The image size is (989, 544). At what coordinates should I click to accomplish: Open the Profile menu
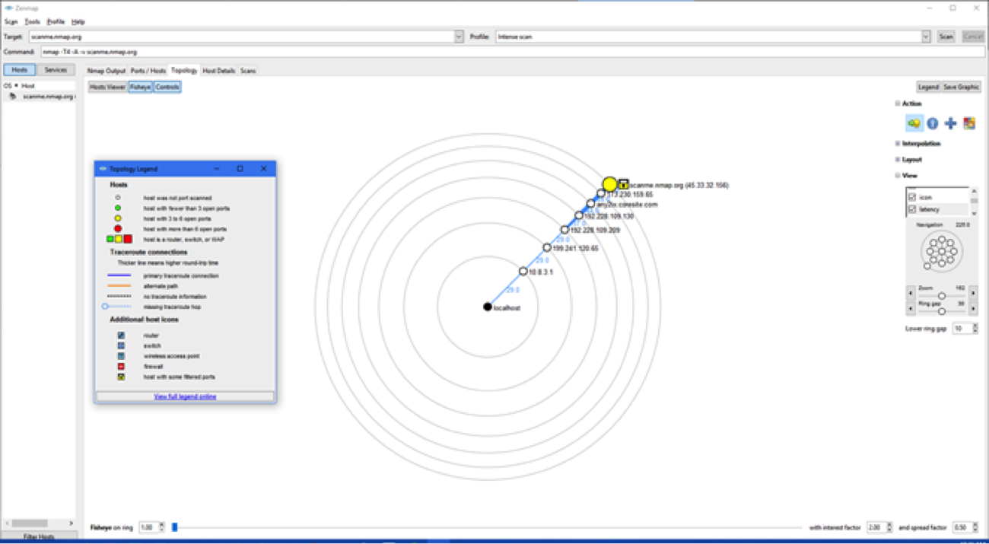(x=56, y=22)
